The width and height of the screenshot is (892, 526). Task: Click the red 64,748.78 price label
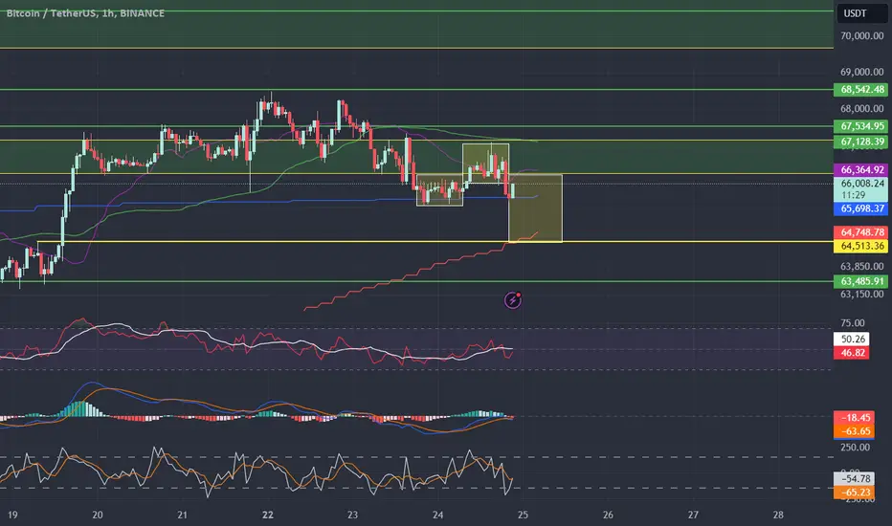click(x=860, y=232)
